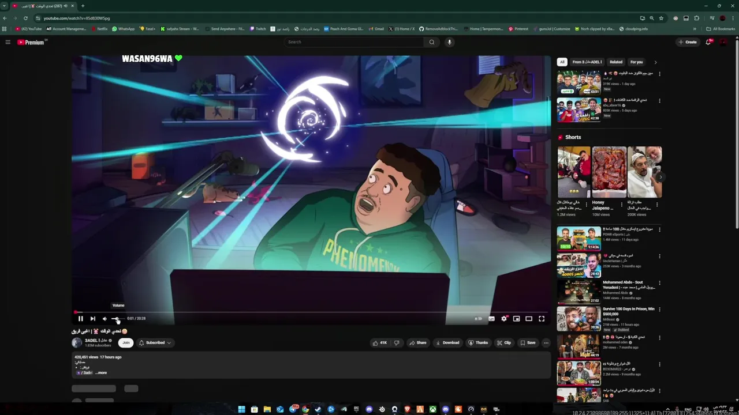739x415 pixels.
Task: Bookmark this page star icon
Action: pos(661,18)
